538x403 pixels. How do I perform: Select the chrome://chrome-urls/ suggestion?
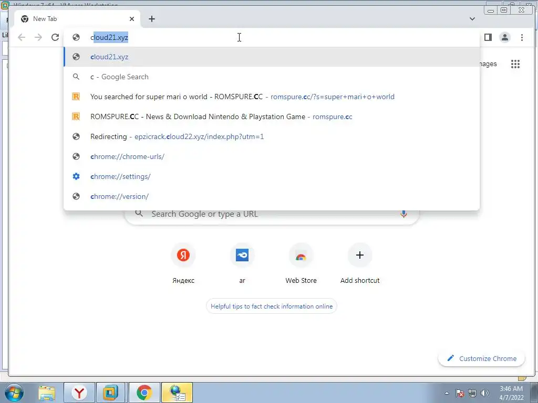(272, 156)
